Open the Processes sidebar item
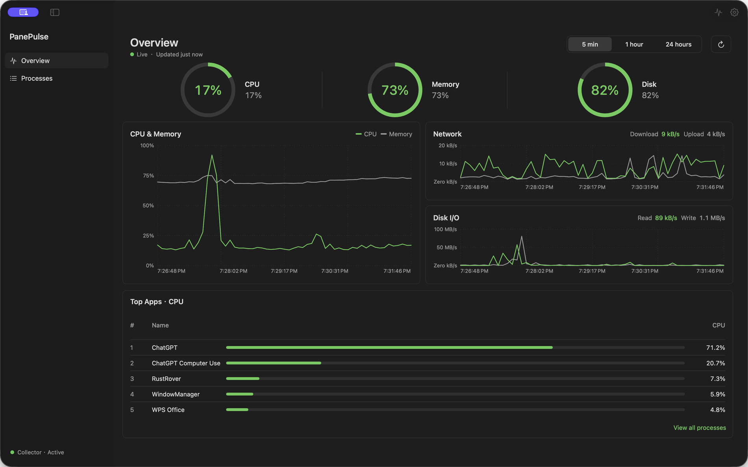748x467 pixels. pos(57,78)
